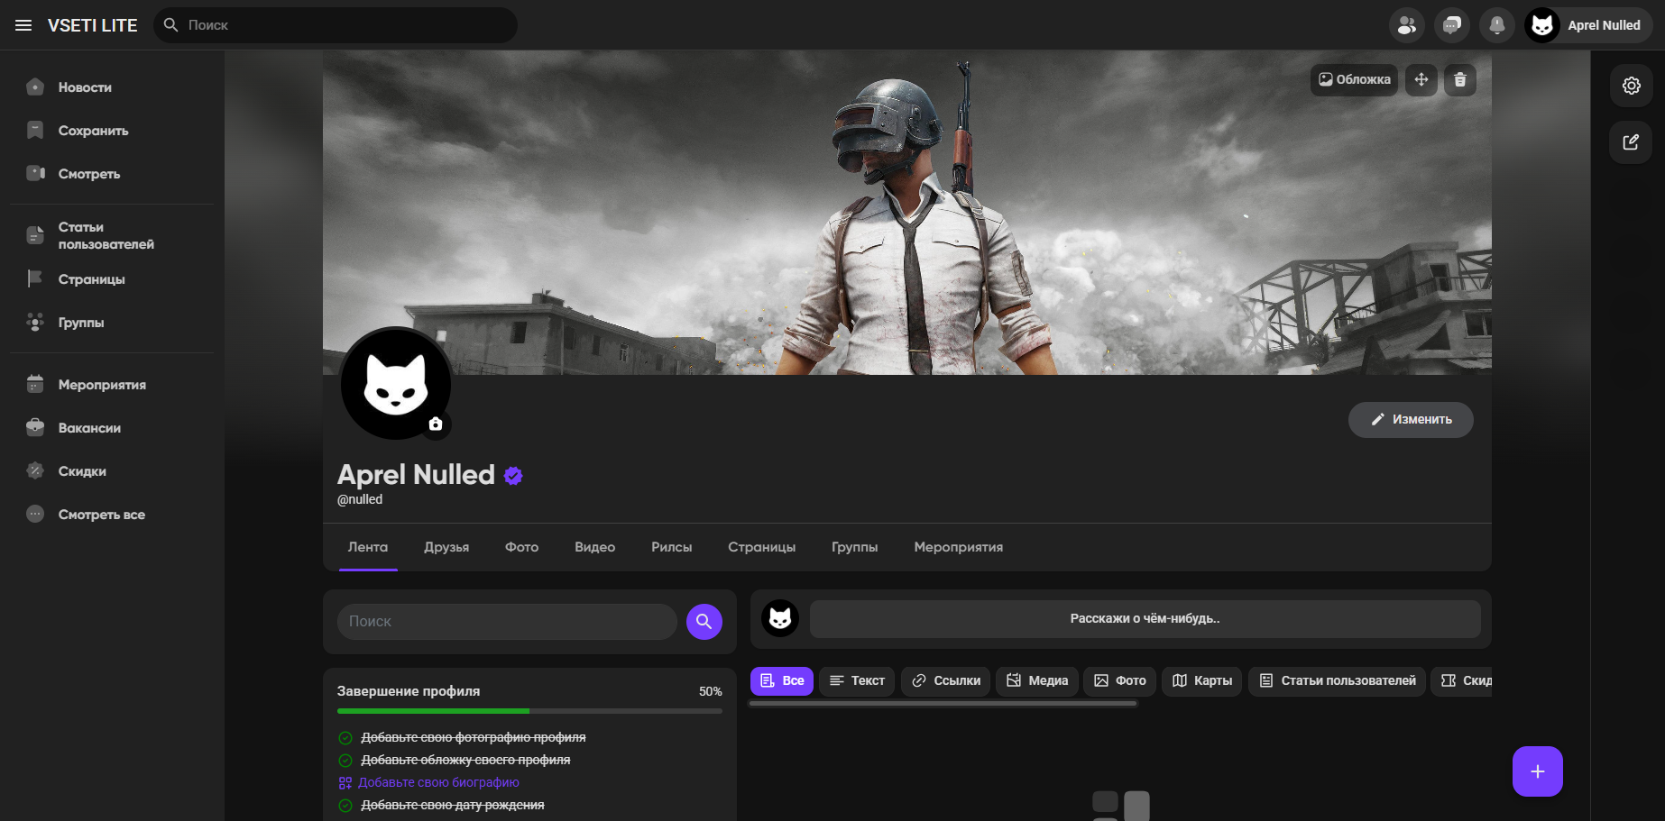Filter feed by Карты
1665x821 pixels.
click(x=1202, y=681)
